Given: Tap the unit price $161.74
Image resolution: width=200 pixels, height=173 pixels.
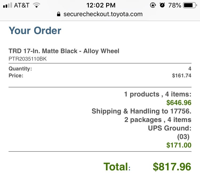Looking at the screenshot, I should pyautogui.click(x=182, y=75).
